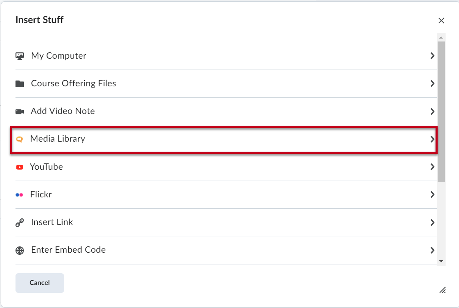Open the Media Library chevron arrow
The height and width of the screenshot is (308, 459).
pyautogui.click(x=432, y=139)
